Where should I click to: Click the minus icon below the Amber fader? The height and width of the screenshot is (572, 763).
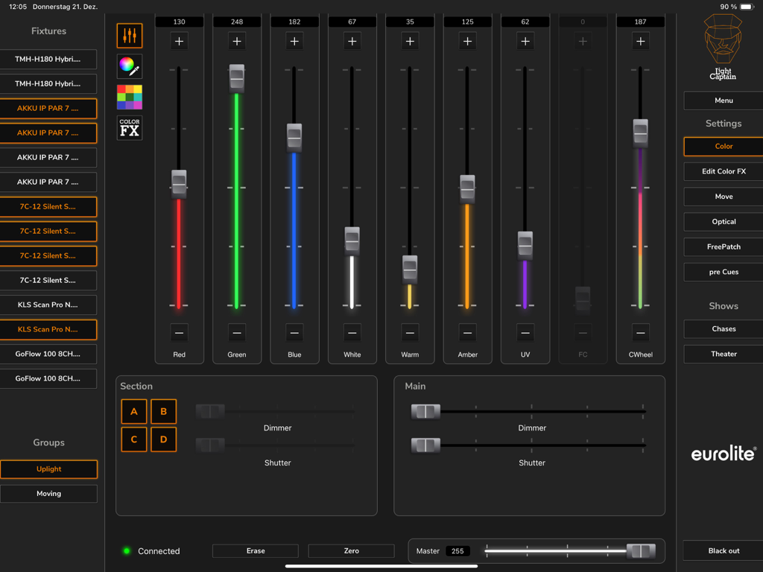pos(467,331)
